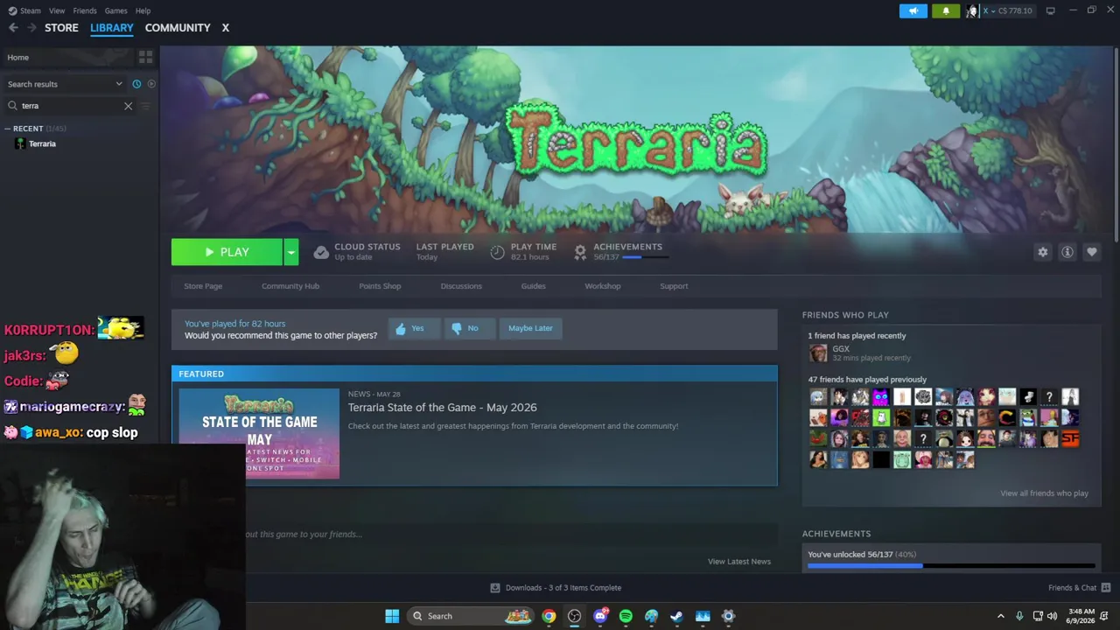Screen dimensions: 1120x630
Task: Open Terraria State of the Game headline
Action: click(443, 408)
